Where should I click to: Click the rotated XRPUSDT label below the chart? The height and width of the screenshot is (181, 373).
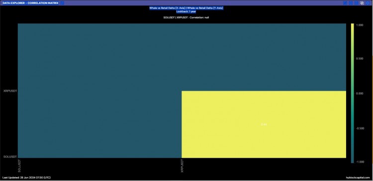coord(183,165)
